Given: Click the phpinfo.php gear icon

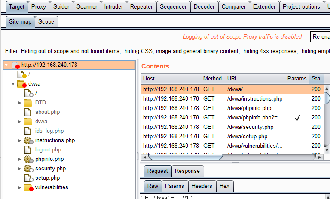Looking at the screenshot, I should 28,159.
